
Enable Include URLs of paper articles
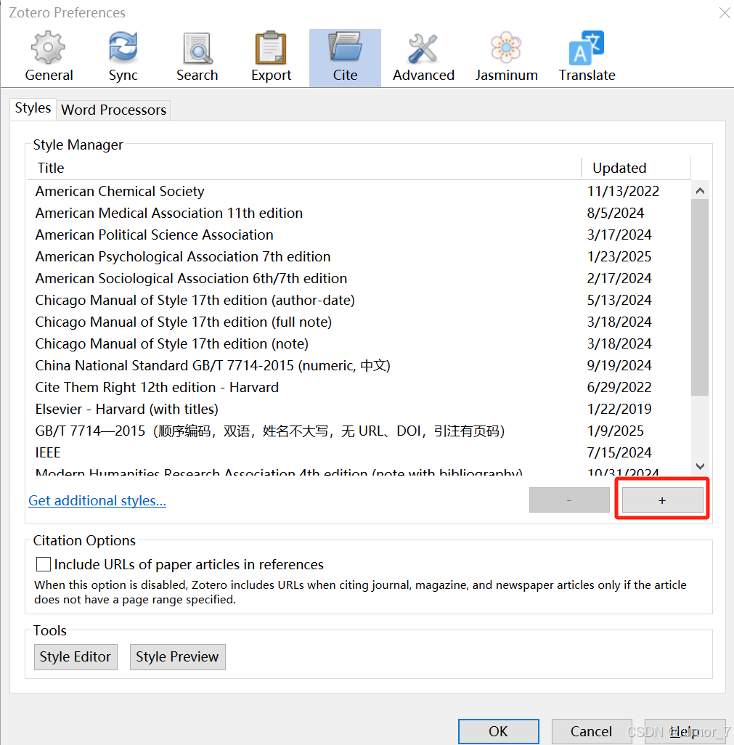click(44, 564)
